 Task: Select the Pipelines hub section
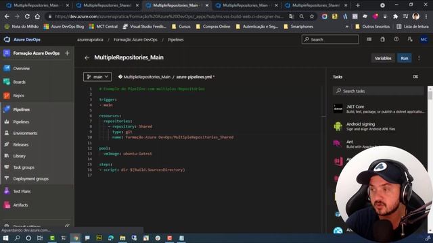point(21,109)
